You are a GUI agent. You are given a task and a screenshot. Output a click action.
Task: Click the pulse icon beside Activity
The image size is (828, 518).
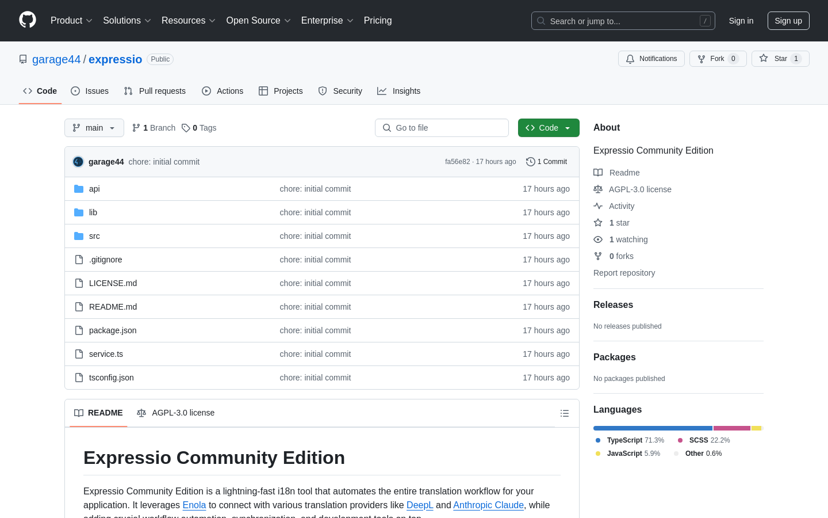598,206
